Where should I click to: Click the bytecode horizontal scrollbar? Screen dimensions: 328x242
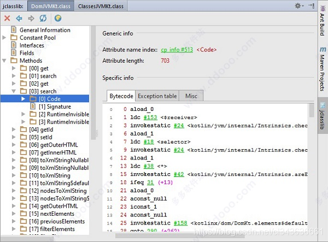180,236
